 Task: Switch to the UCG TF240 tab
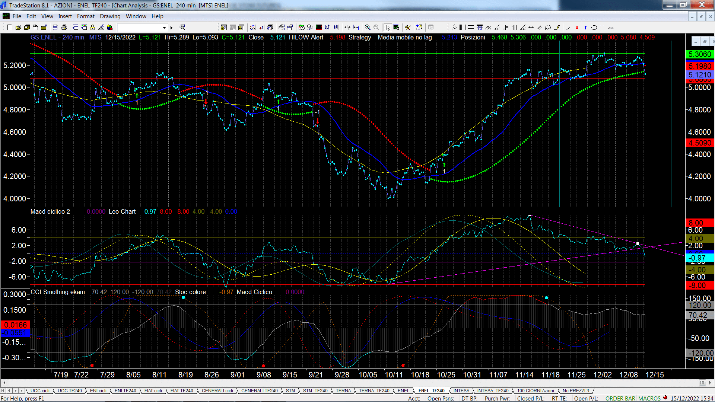click(x=70, y=391)
